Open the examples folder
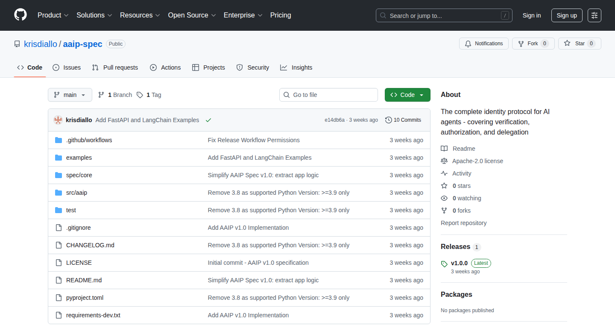Screen dimensions: 615x325 [79, 158]
